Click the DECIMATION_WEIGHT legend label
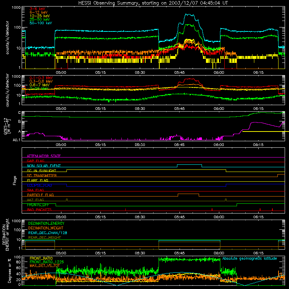 (46, 228)
